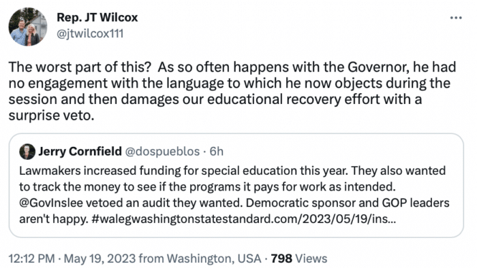
Task: Click the Rep. JT Wilcox display name
Action: tap(97, 18)
